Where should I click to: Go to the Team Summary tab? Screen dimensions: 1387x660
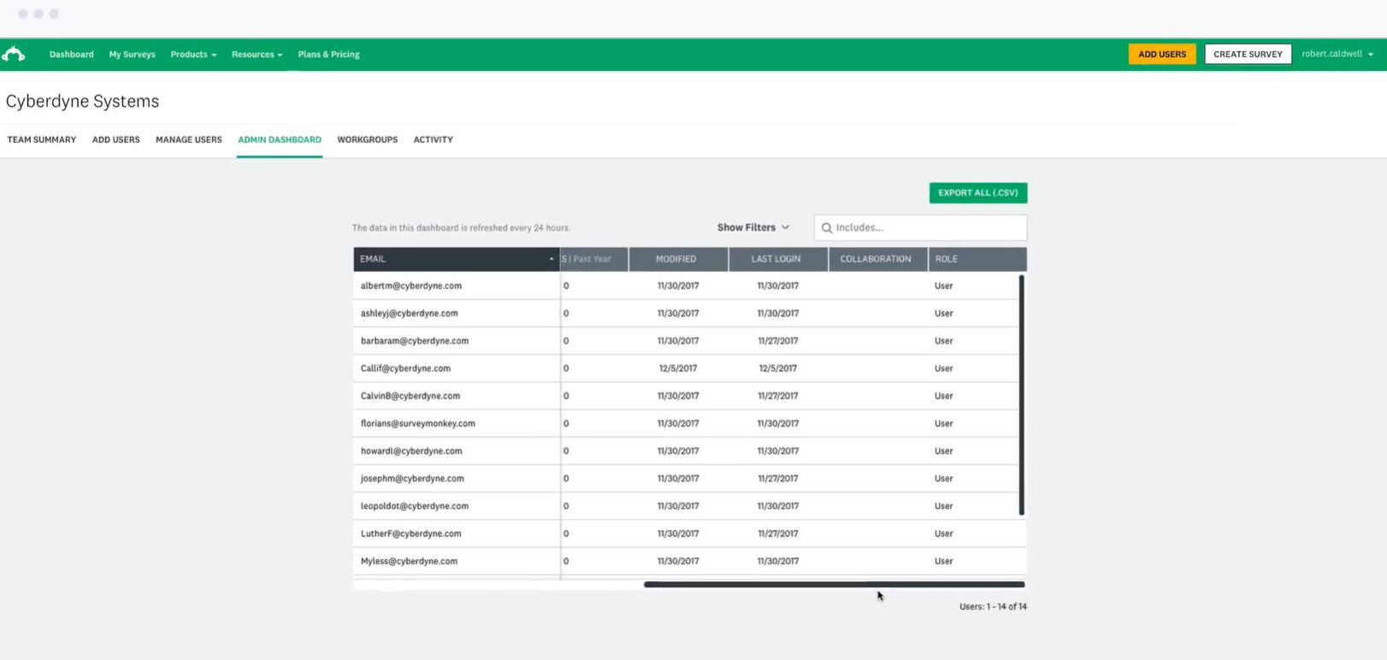point(42,139)
